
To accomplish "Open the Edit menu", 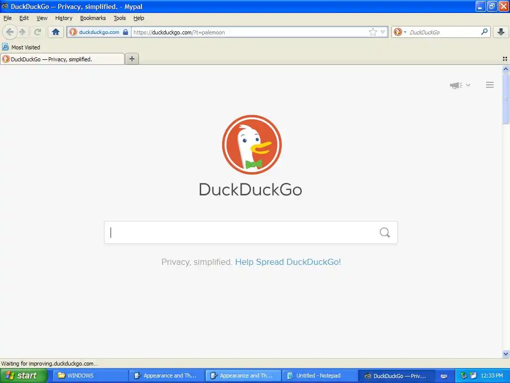I will pos(24,18).
